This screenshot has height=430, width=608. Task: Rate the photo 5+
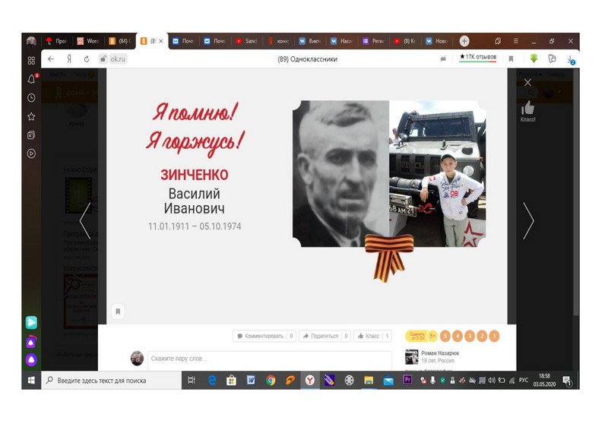(x=432, y=336)
